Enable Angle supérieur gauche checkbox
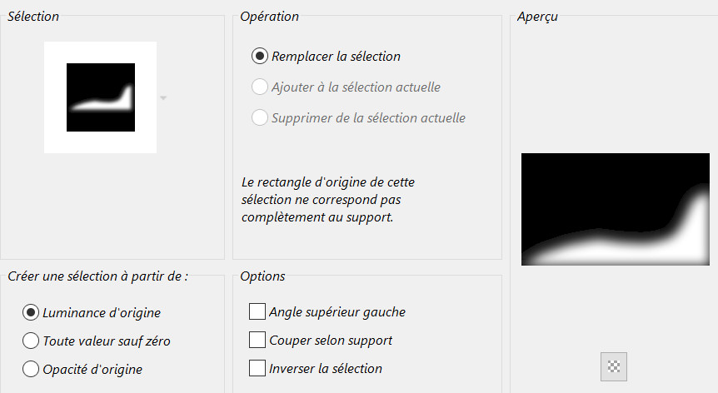 click(x=257, y=312)
